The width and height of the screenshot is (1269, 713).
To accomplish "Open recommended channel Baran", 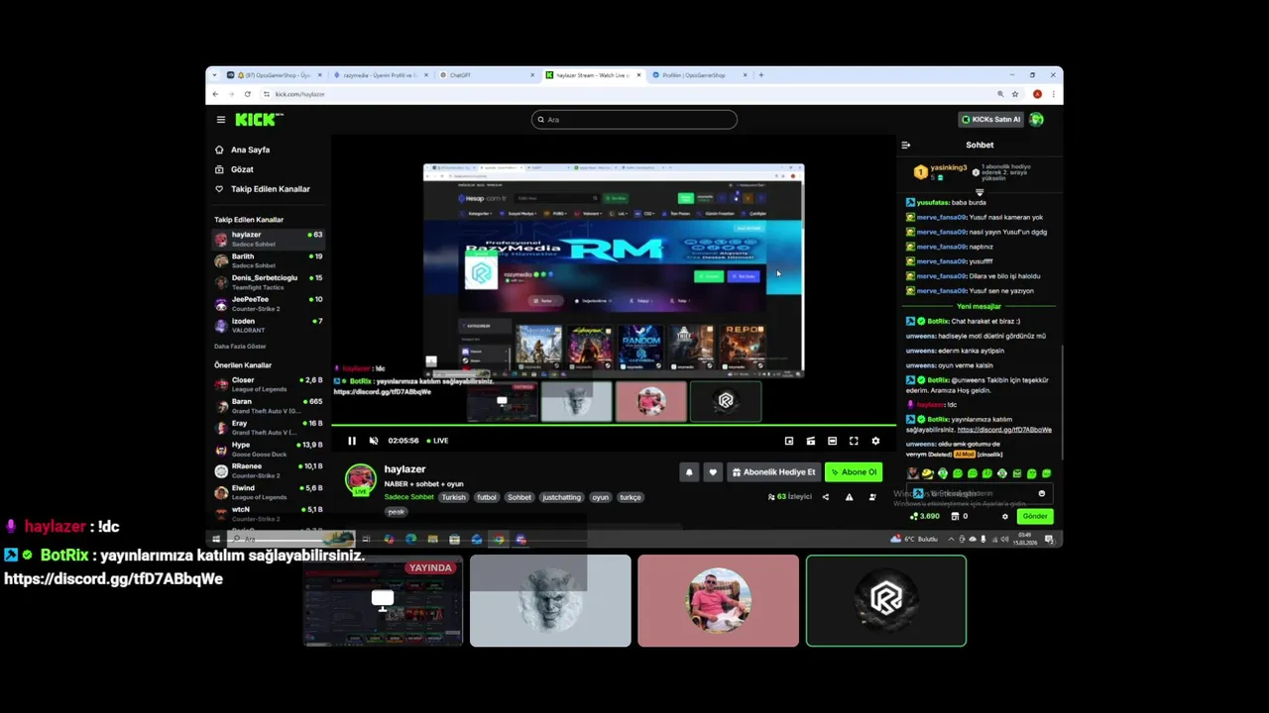I will click(x=269, y=406).
